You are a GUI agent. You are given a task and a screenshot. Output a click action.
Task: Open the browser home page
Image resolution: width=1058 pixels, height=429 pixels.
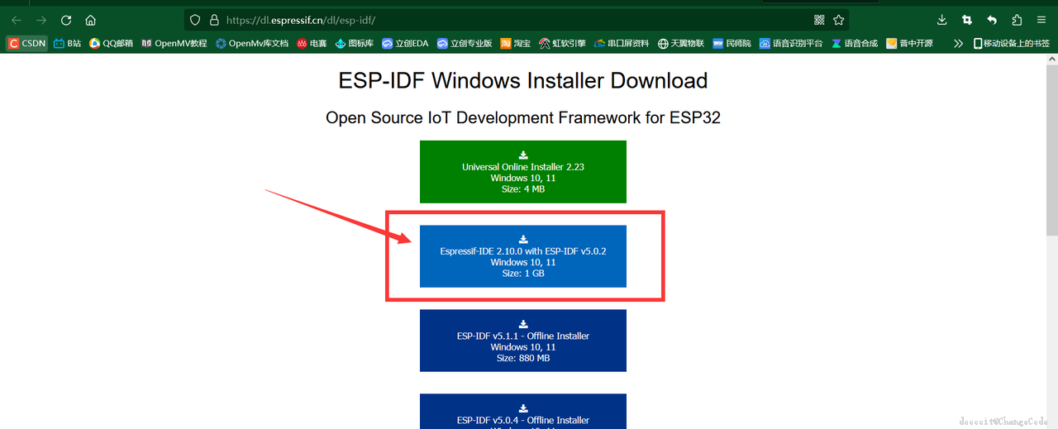tap(91, 20)
